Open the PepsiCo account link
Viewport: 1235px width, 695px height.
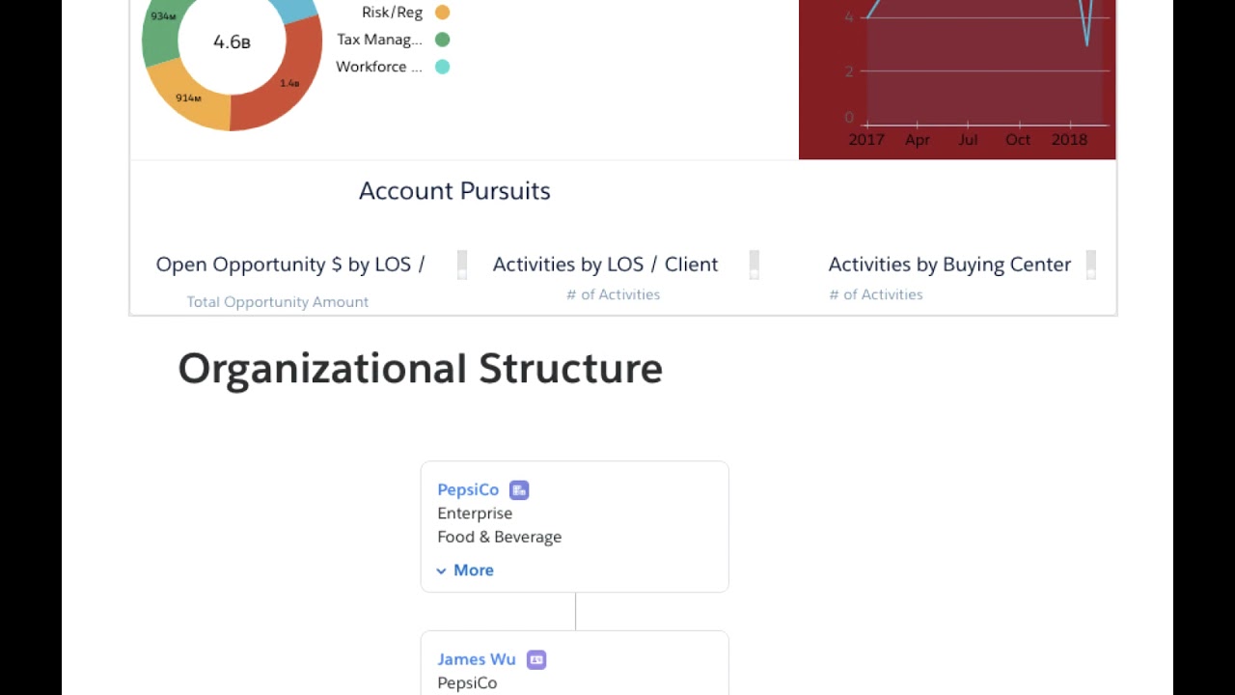[x=468, y=490]
